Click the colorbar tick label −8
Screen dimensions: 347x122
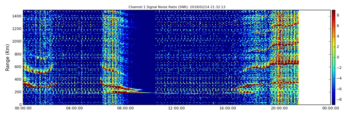[x=339, y=99]
